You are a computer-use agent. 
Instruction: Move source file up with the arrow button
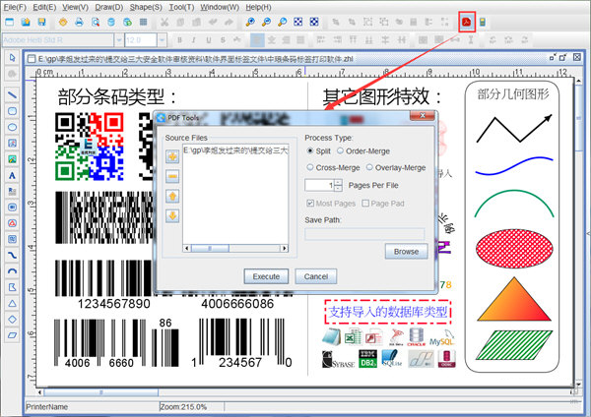(x=171, y=196)
